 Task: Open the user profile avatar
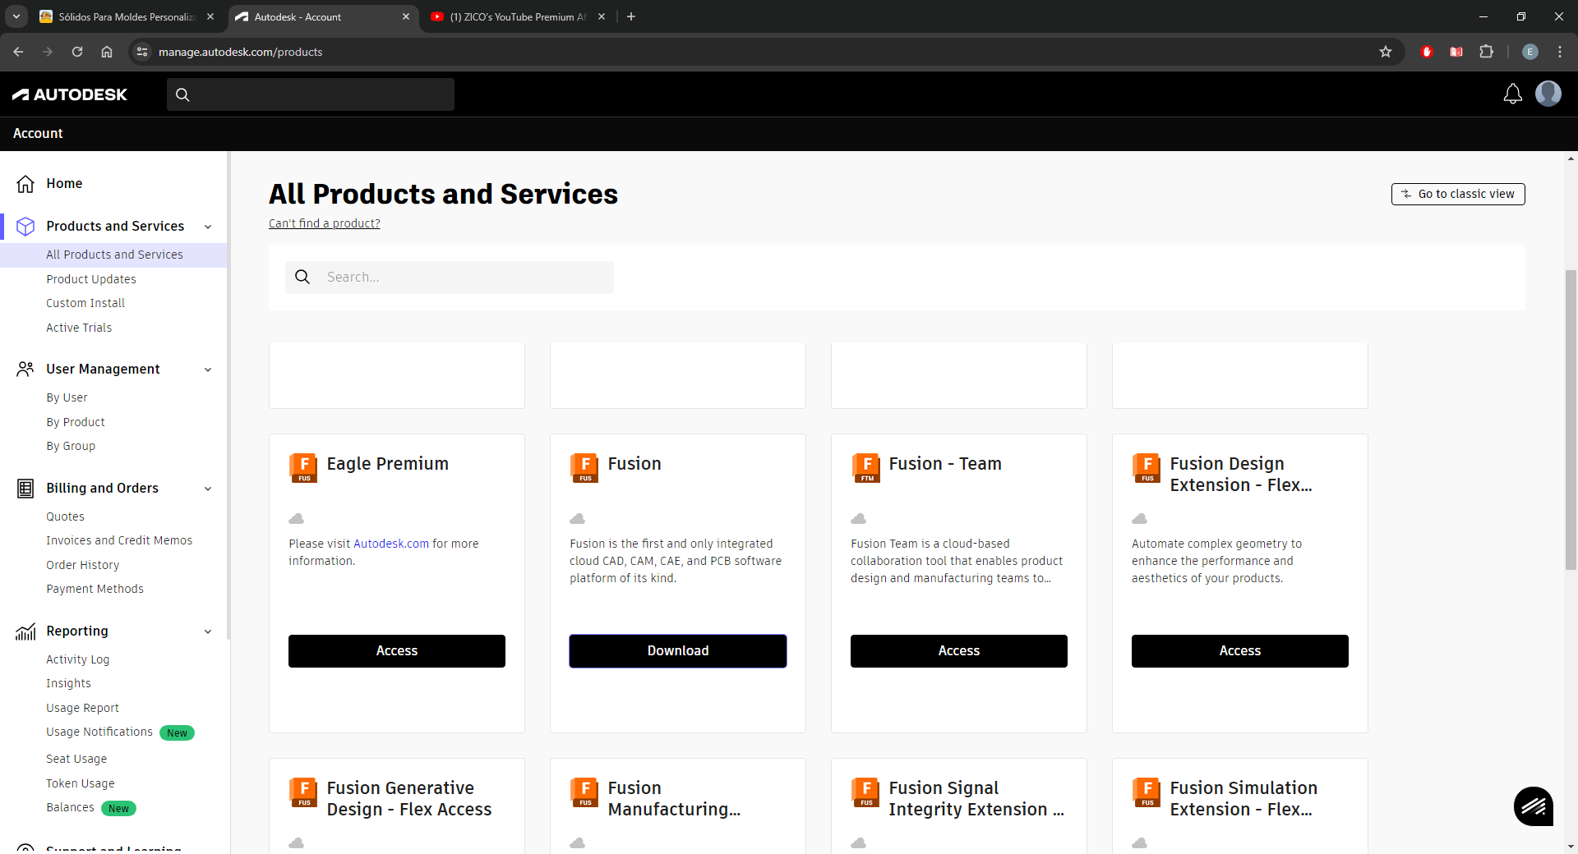[x=1548, y=94]
